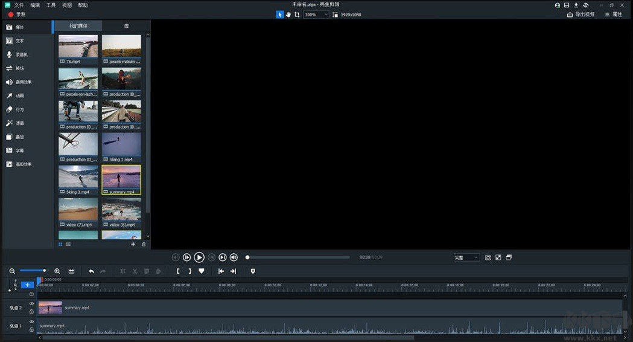Open the 完整 preview quality dropdown

coord(466,257)
